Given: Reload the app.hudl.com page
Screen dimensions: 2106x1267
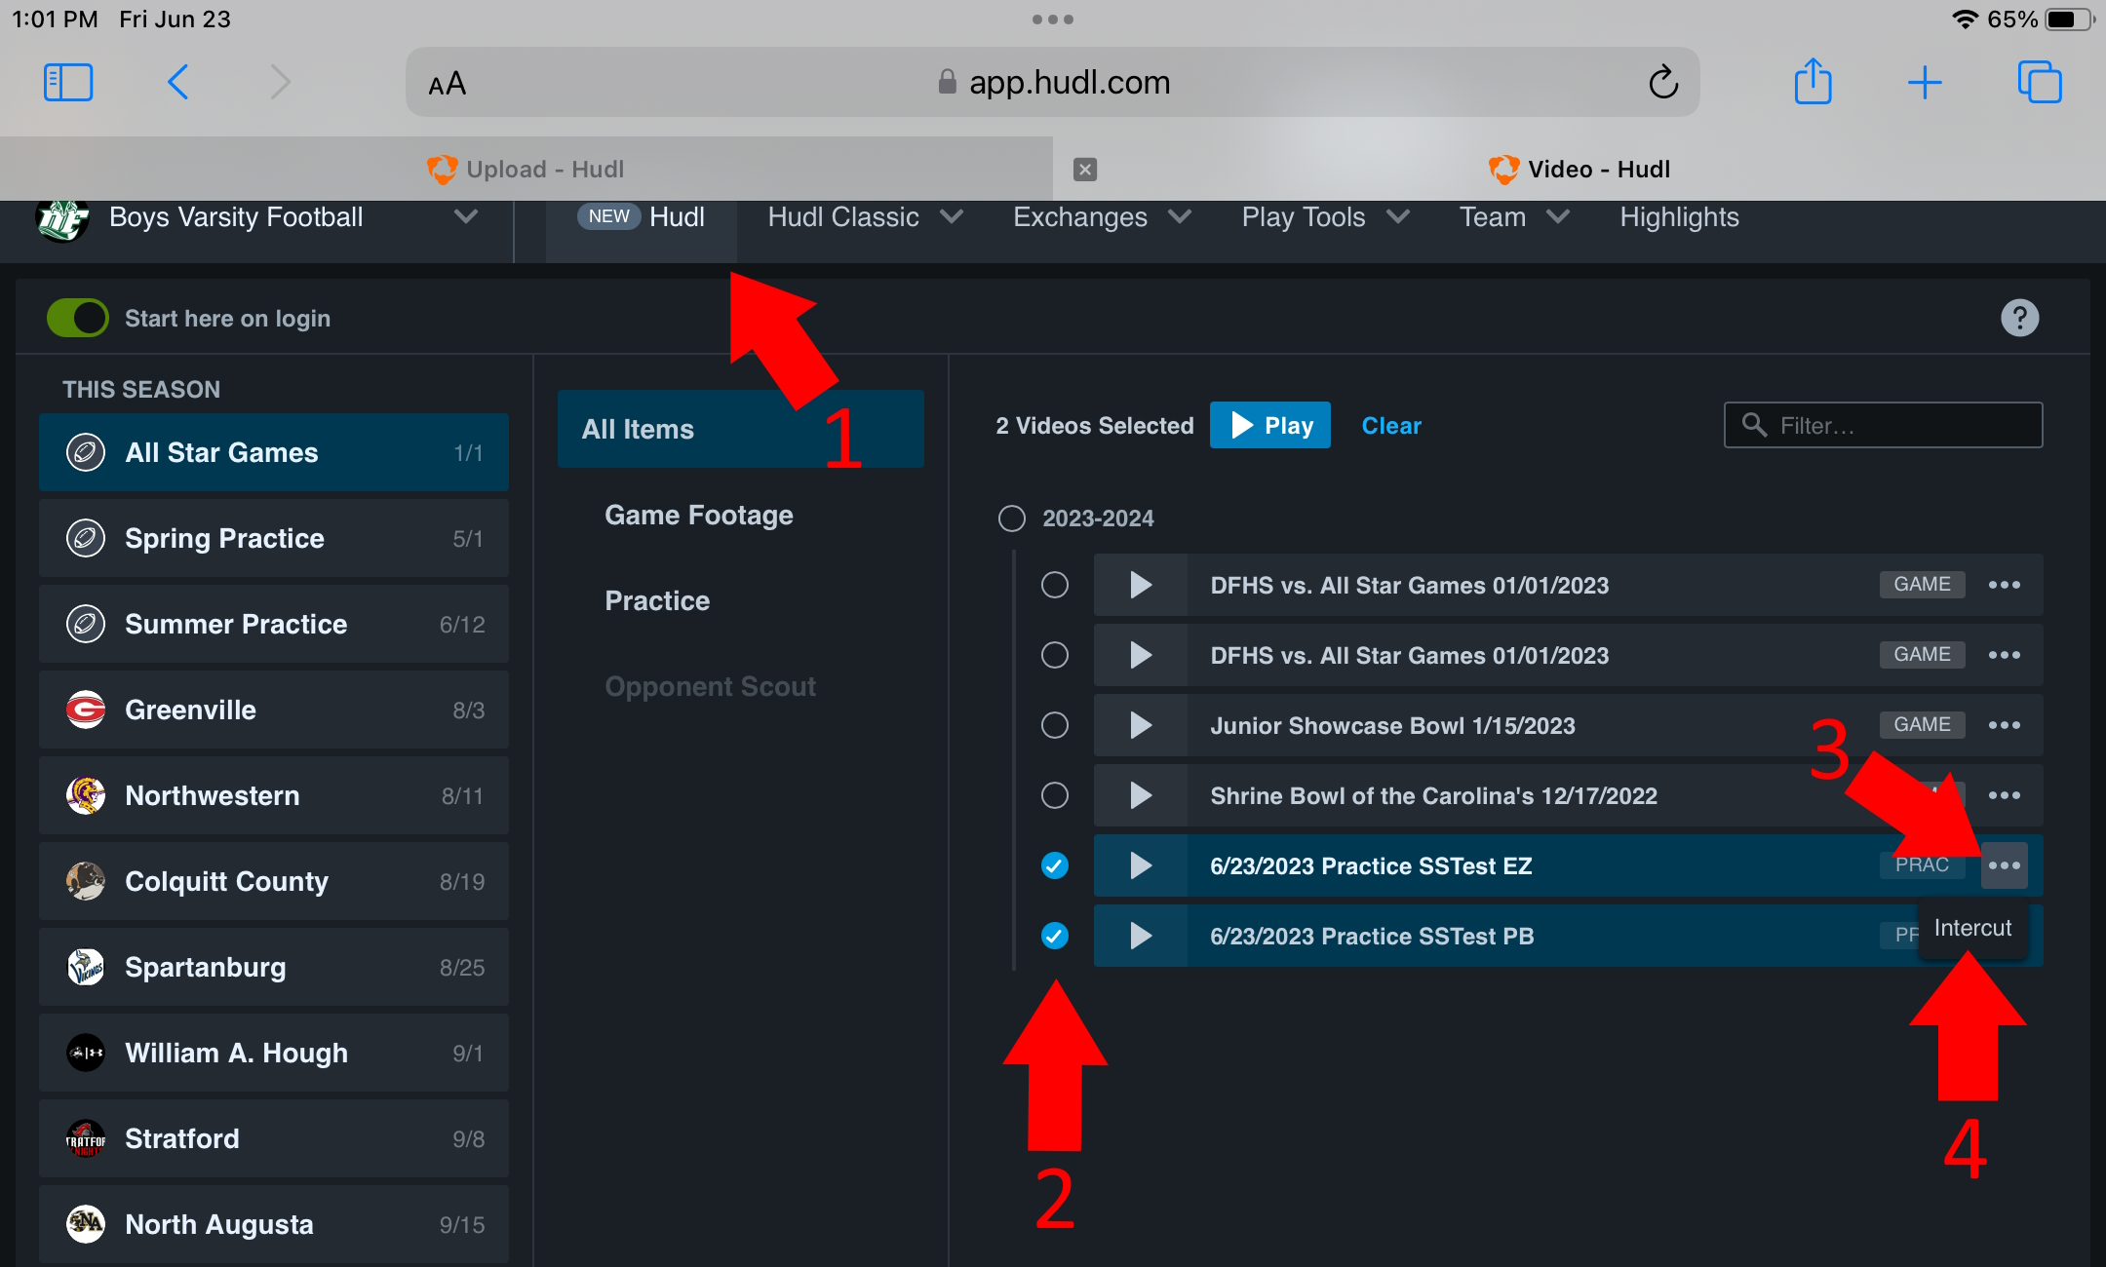Looking at the screenshot, I should point(1663,82).
